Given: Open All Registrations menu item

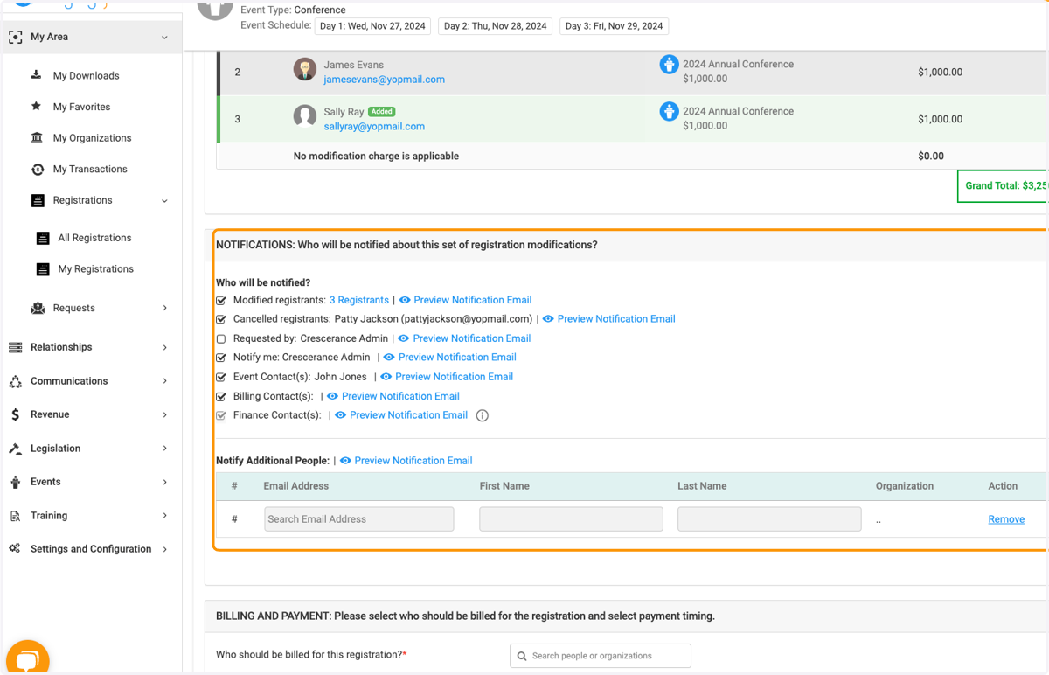Looking at the screenshot, I should (94, 238).
